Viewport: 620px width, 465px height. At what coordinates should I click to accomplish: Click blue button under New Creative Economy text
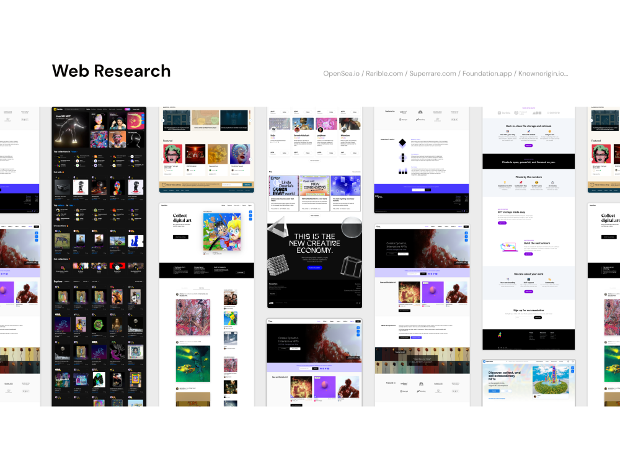315,268
